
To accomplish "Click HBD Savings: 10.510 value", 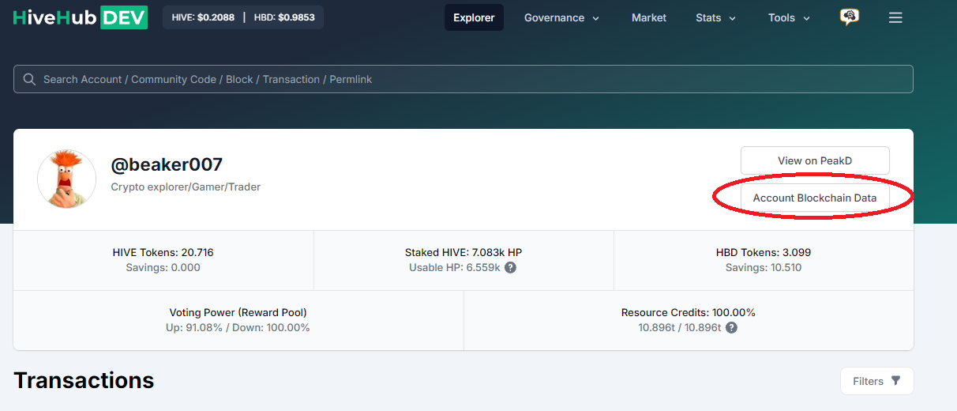I will 764,268.
